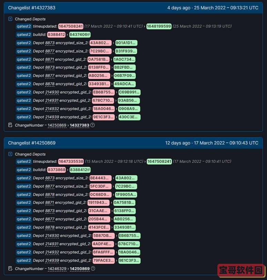Click Changed Depots icon in changelist #14327383

(10, 19)
